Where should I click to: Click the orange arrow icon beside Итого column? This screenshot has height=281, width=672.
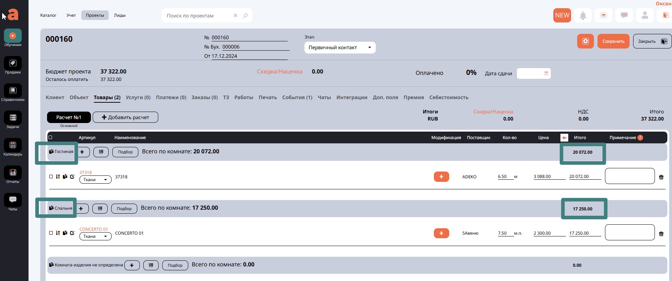pyautogui.click(x=564, y=138)
